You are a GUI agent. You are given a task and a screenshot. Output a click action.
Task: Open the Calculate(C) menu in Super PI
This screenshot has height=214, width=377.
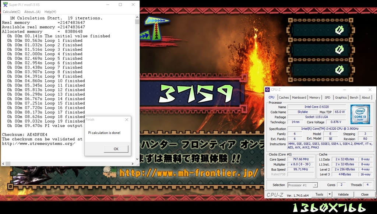[x=11, y=12]
